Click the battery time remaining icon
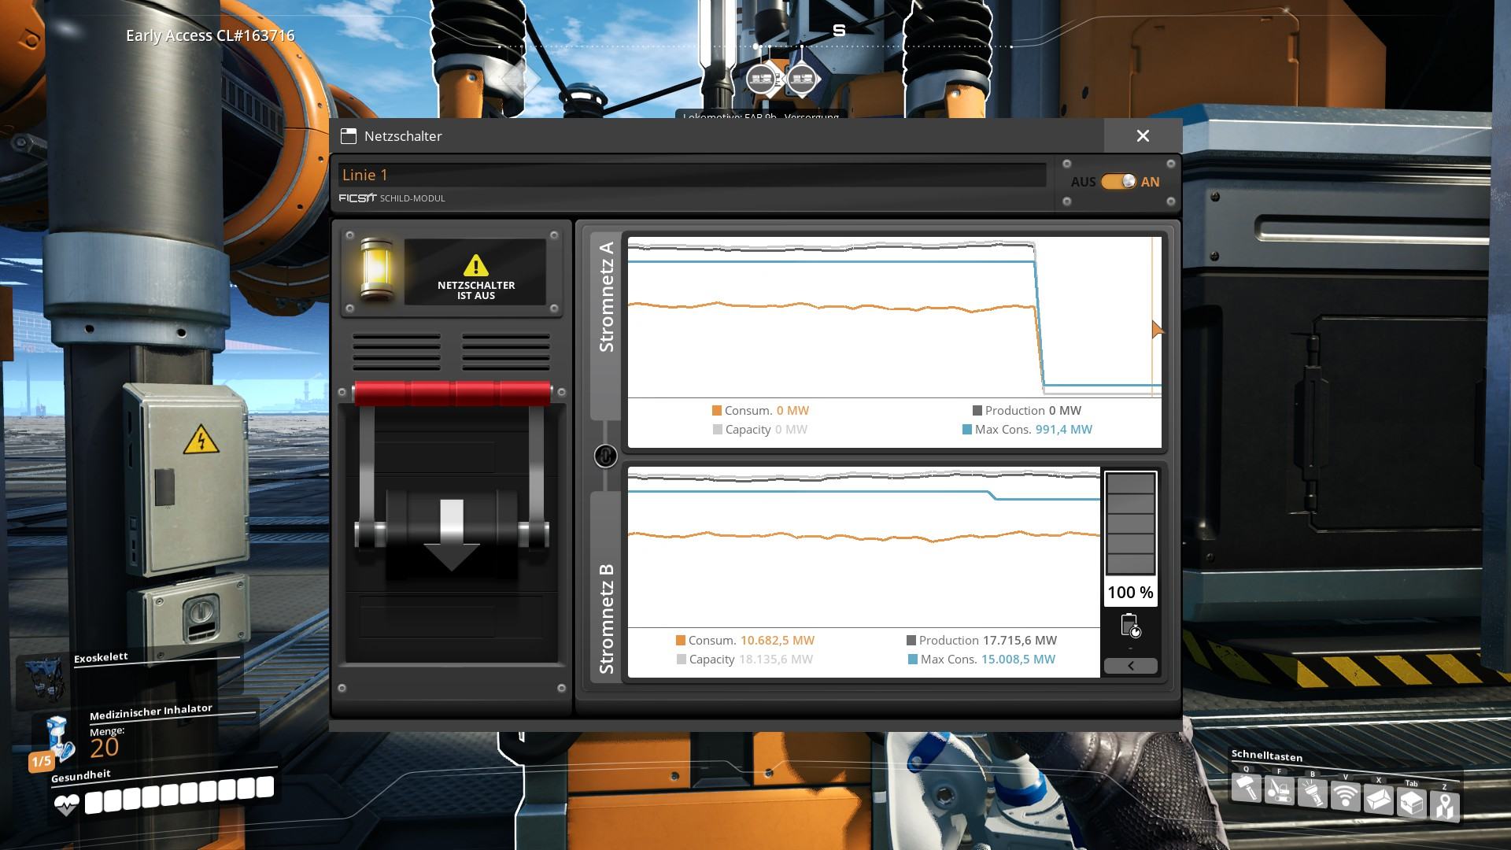 (1130, 626)
